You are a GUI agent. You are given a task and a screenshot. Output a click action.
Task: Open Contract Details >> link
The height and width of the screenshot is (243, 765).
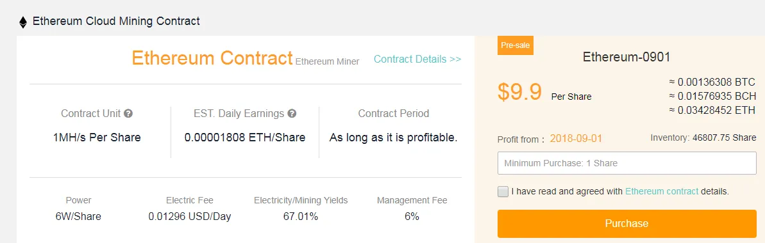[x=417, y=59]
